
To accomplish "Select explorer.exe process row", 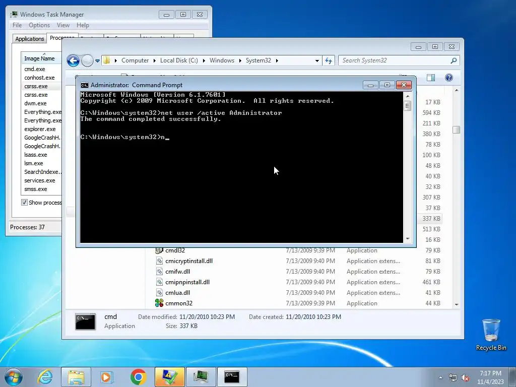I will tap(40, 129).
